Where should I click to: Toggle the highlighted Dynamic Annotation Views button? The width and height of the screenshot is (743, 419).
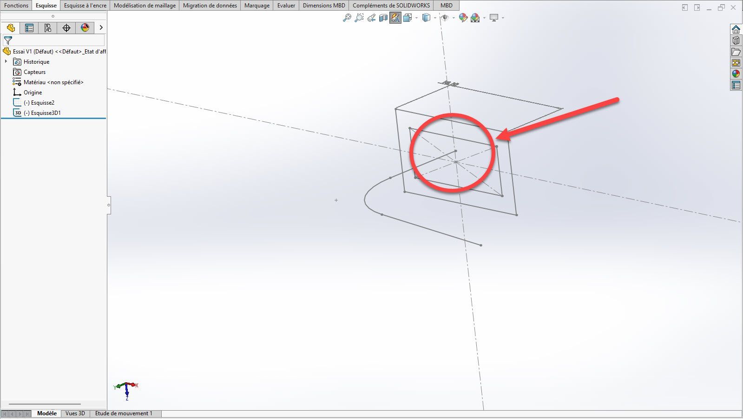point(395,18)
